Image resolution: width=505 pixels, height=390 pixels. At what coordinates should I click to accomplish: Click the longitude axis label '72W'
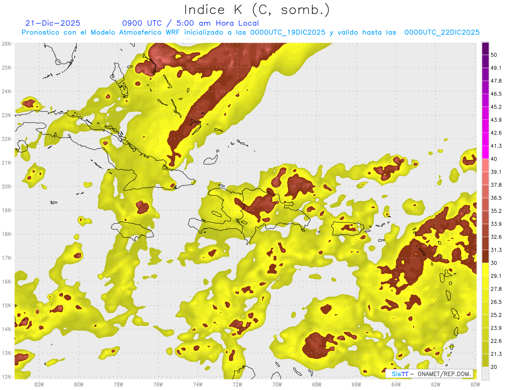237,384
